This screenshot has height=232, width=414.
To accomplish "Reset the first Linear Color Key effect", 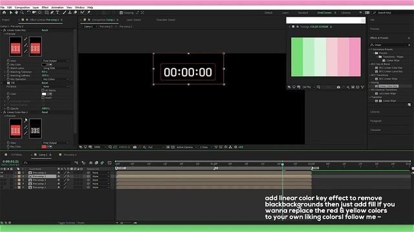I will tap(45, 30).
